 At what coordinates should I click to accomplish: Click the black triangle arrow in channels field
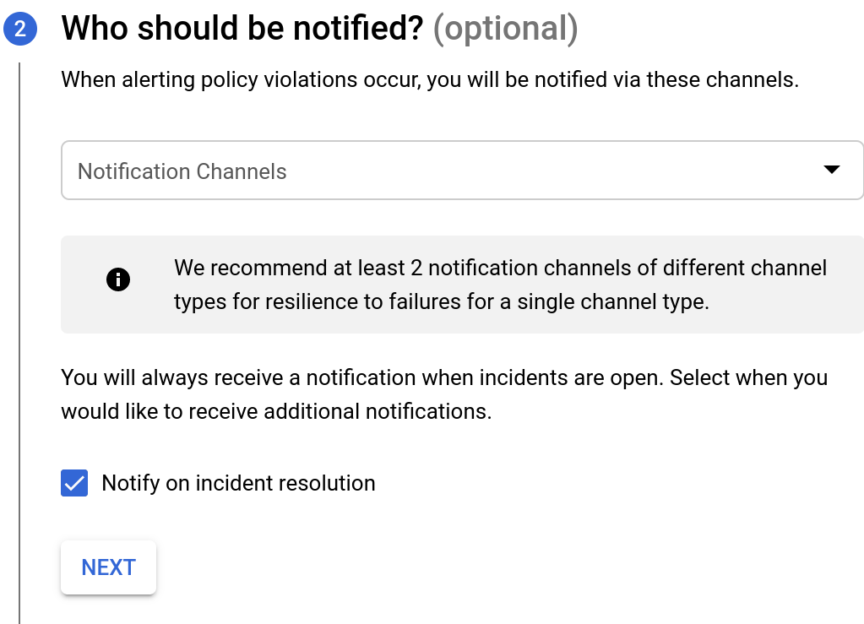pyautogui.click(x=831, y=170)
